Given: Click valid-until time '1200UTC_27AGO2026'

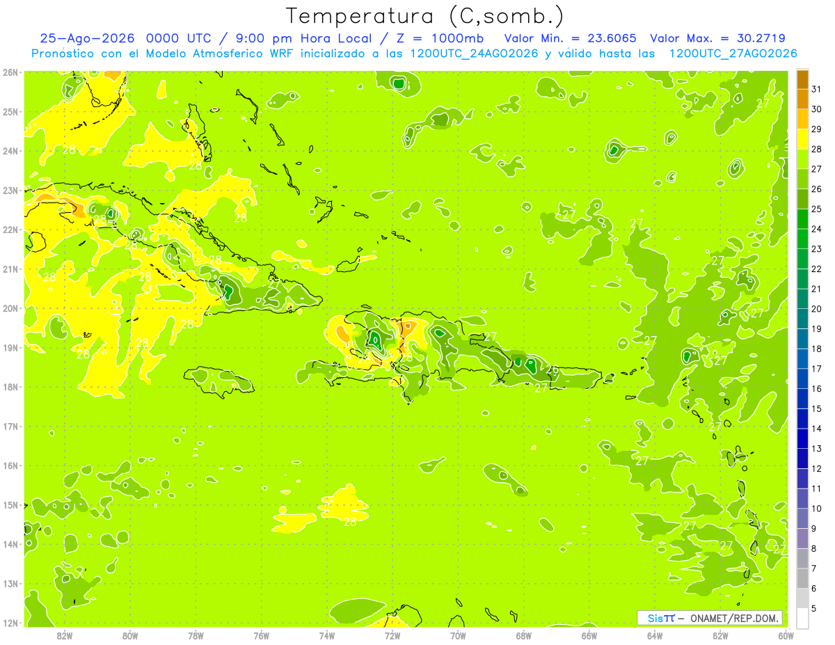Looking at the screenshot, I should [x=733, y=54].
